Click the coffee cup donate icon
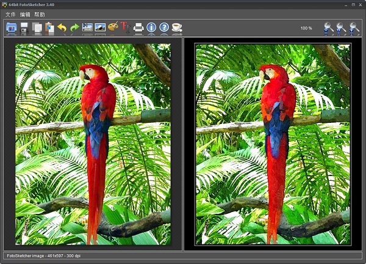 [x=177, y=28]
